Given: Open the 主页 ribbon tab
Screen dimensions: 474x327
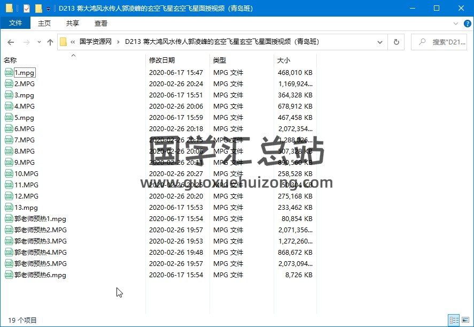Looking at the screenshot, I should [x=44, y=23].
